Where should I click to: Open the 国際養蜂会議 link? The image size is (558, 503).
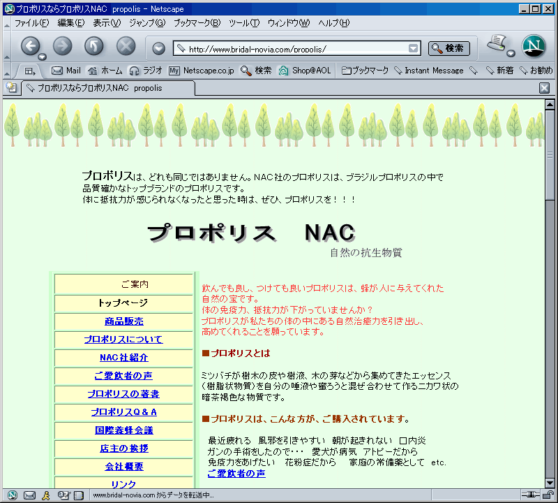124,430
